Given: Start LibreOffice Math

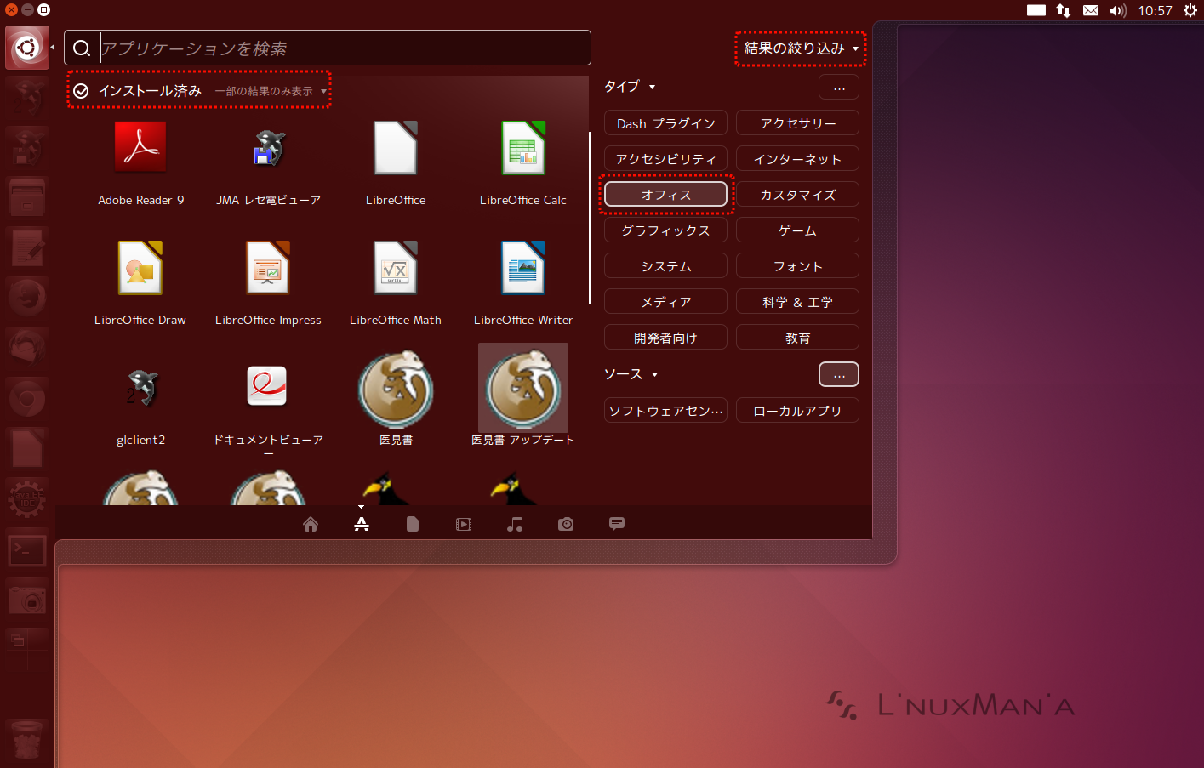Looking at the screenshot, I should coord(396,268).
